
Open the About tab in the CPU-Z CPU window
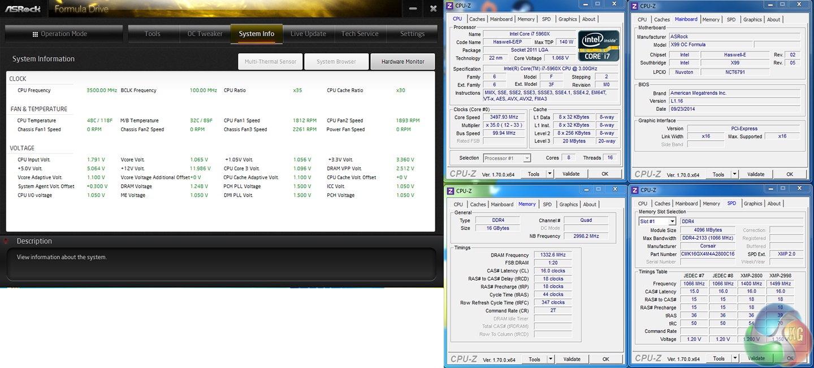(x=589, y=19)
